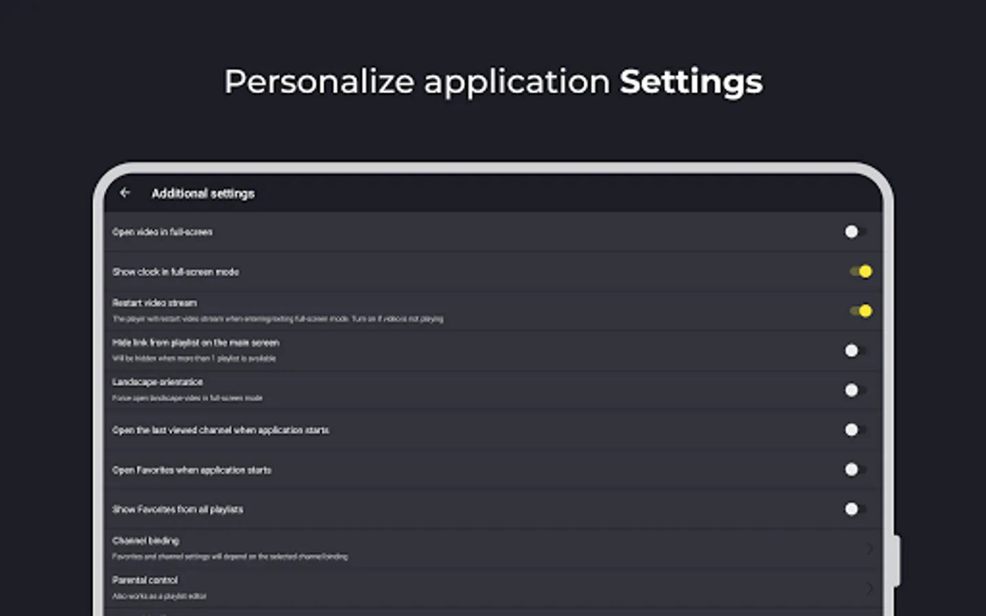Viewport: 986px width, 616px height.
Task: Turn off Show clock in full-screen mode
Action: click(860, 272)
